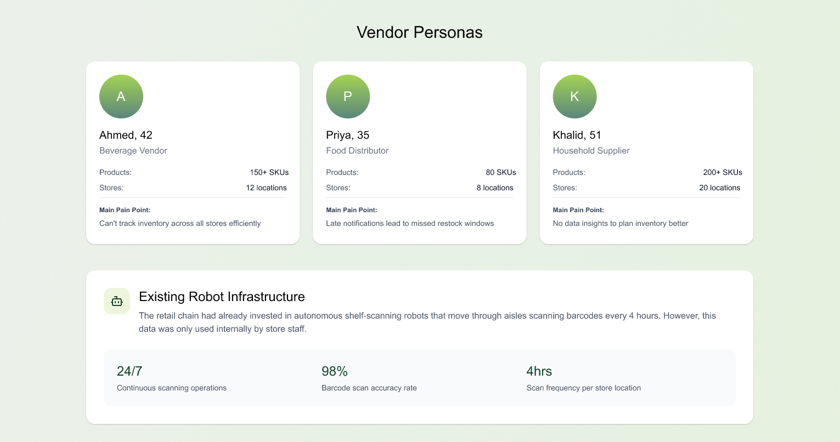Click Khalid's avatar with letter K
The height and width of the screenshot is (442, 840).
574,97
